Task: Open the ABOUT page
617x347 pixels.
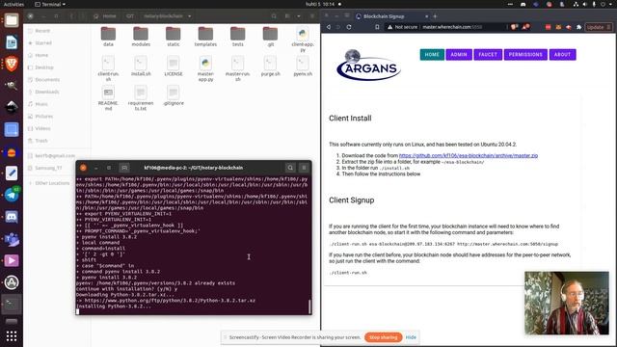Action: 562,55
